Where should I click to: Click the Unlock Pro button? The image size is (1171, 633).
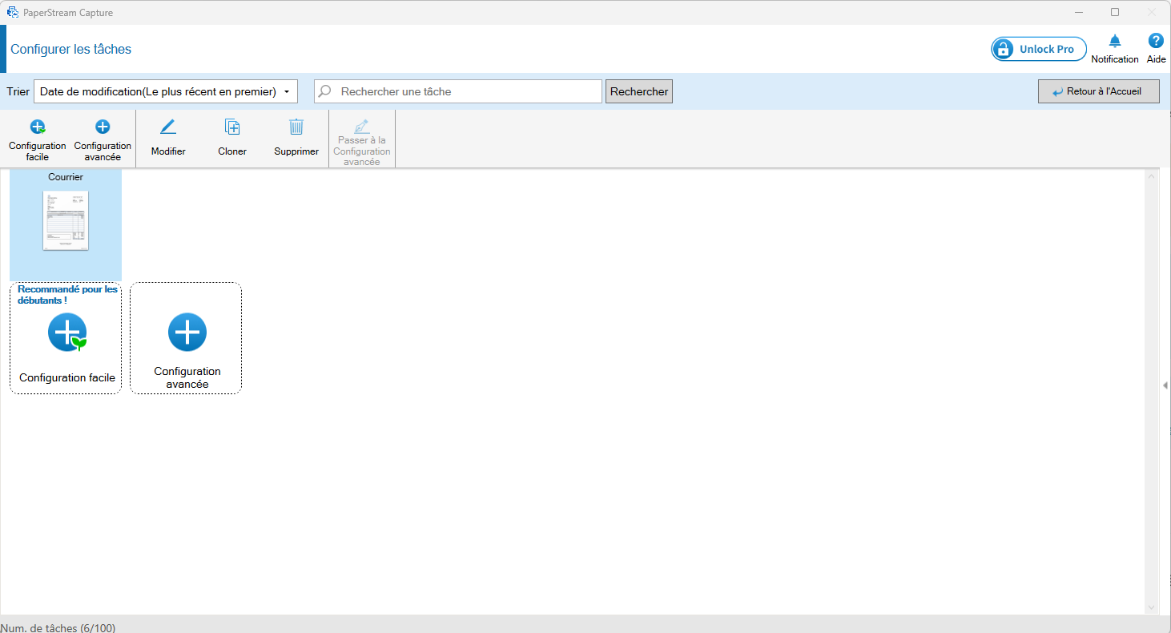click(x=1039, y=49)
